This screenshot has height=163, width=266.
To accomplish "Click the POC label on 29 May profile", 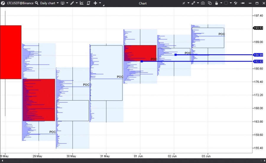I will [53, 132].
